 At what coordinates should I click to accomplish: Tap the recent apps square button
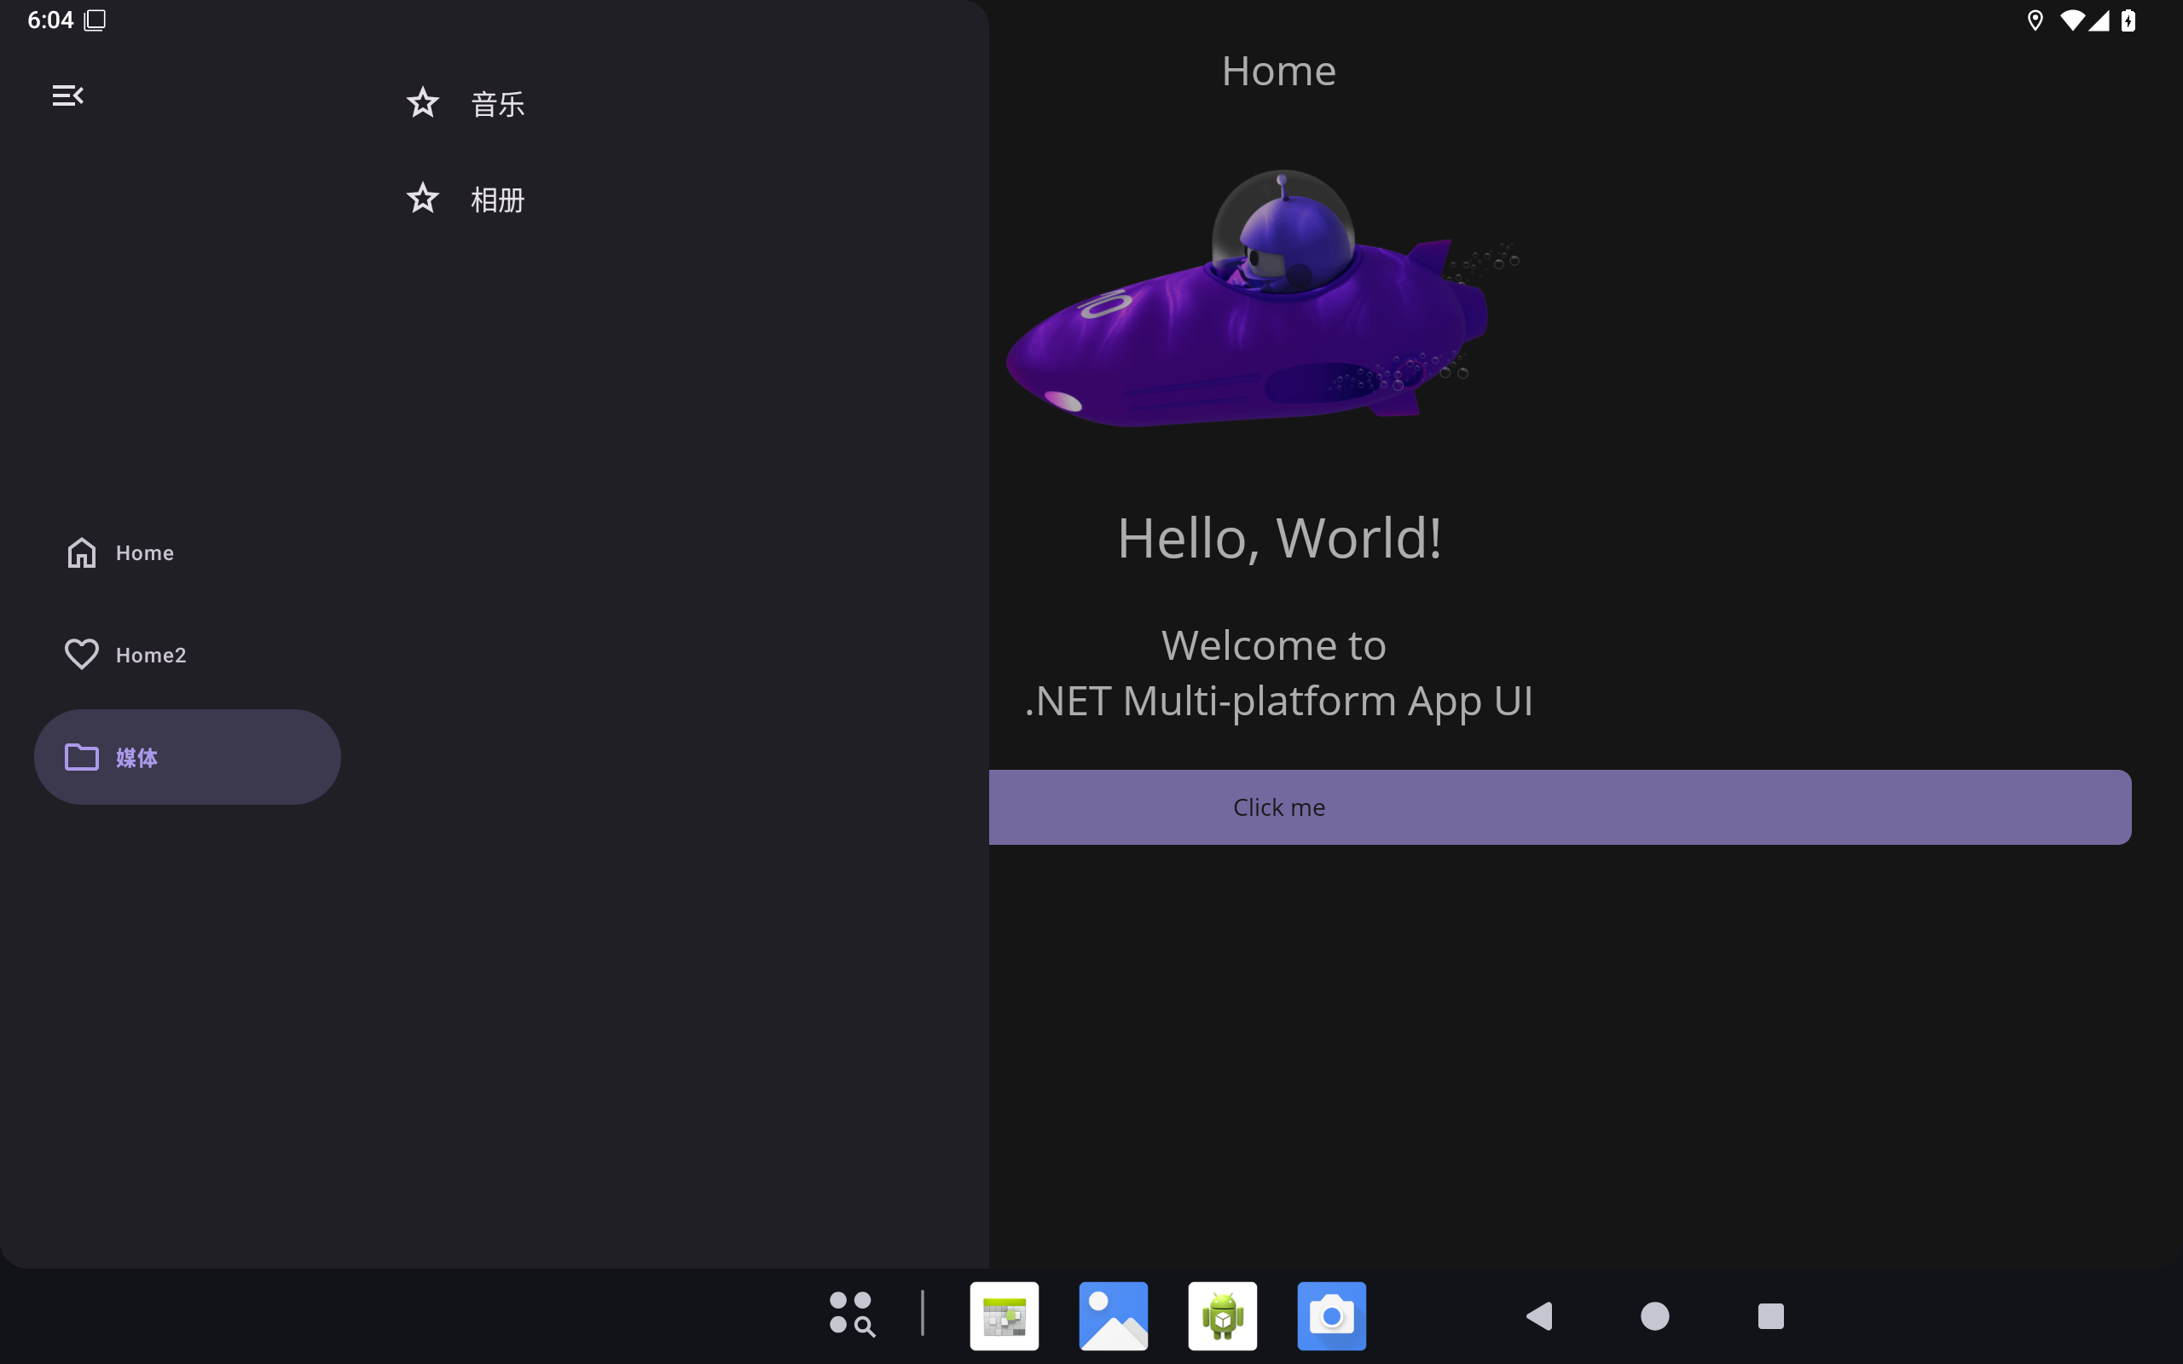coord(1771,1316)
